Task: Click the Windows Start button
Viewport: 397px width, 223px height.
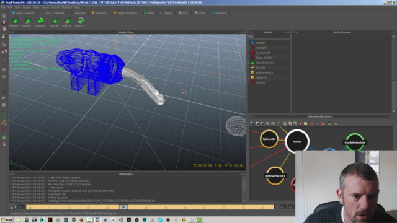Action: pos(7,220)
